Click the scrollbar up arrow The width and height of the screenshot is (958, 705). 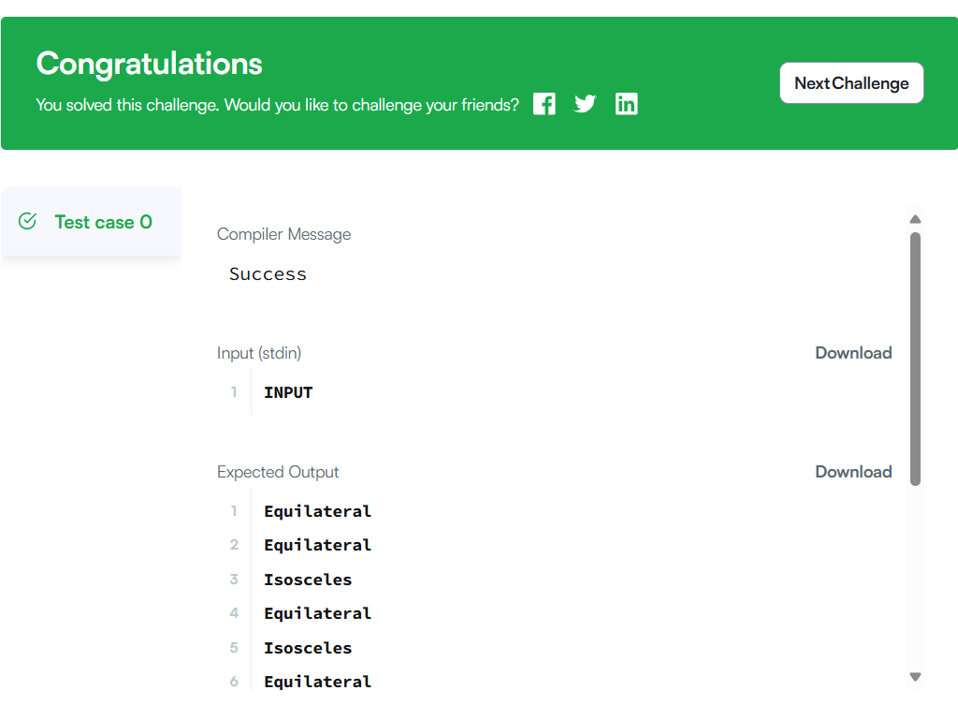coord(916,219)
